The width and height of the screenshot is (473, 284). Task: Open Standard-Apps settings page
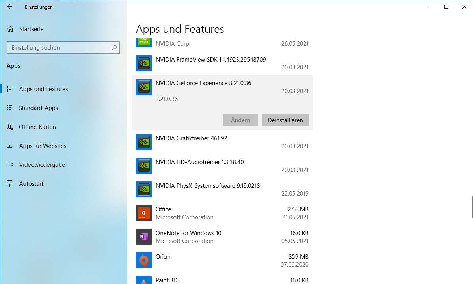point(39,108)
